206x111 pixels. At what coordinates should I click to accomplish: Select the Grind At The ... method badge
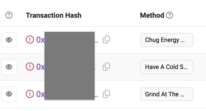click(167, 94)
